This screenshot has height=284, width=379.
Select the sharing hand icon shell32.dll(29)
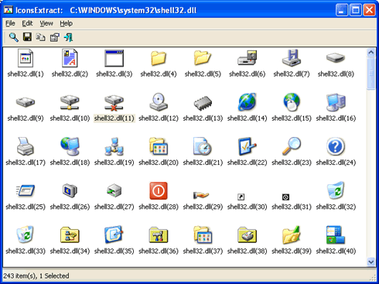(x=201, y=195)
